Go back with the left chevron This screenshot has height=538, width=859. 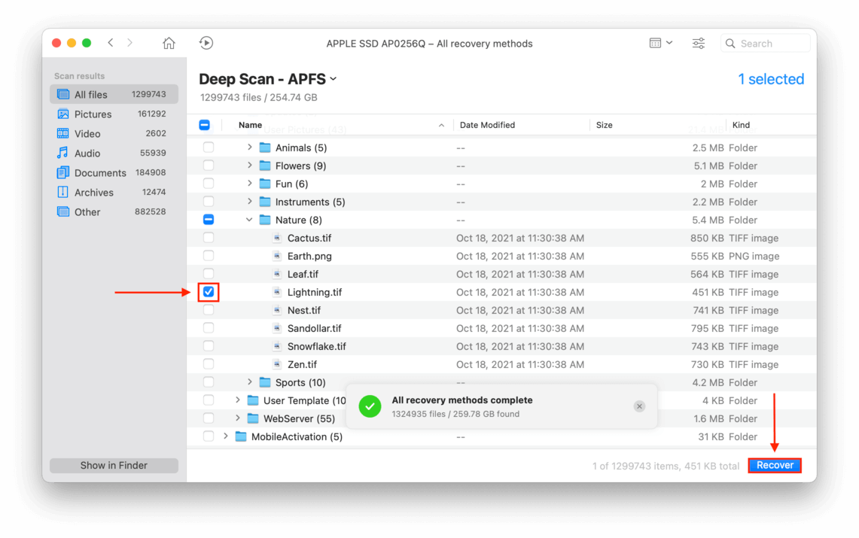pos(111,43)
